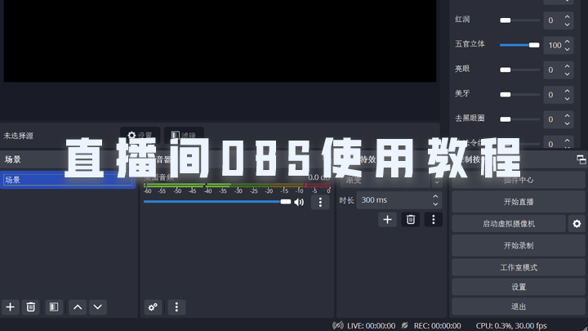Open audio mixer panel three-dot menu
The image size is (588, 331).
tap(176, 307)
